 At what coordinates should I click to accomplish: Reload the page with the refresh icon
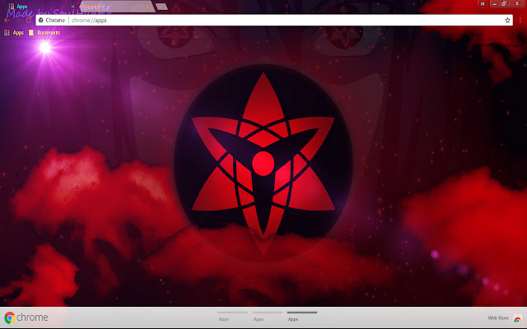coord(29,20)
